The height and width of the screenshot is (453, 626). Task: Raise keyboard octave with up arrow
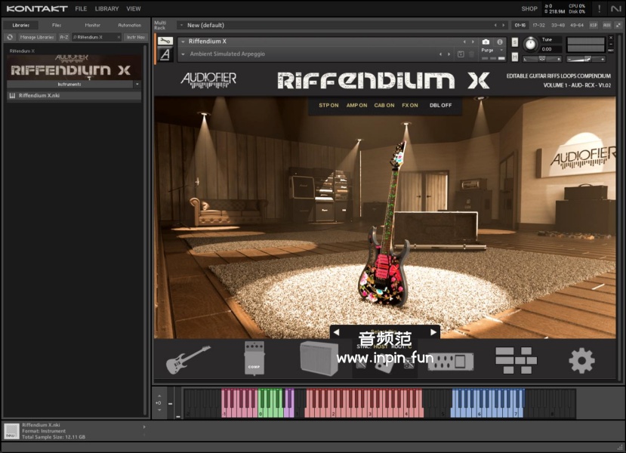pyautogui.click(x=159, y=396)
